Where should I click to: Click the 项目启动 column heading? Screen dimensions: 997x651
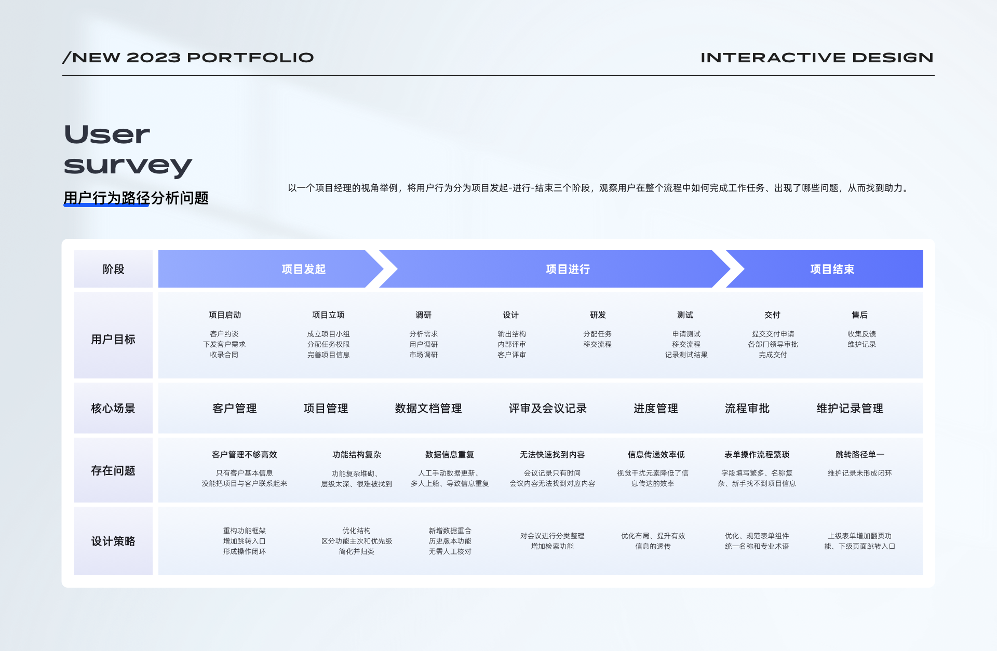click(225, 315)
